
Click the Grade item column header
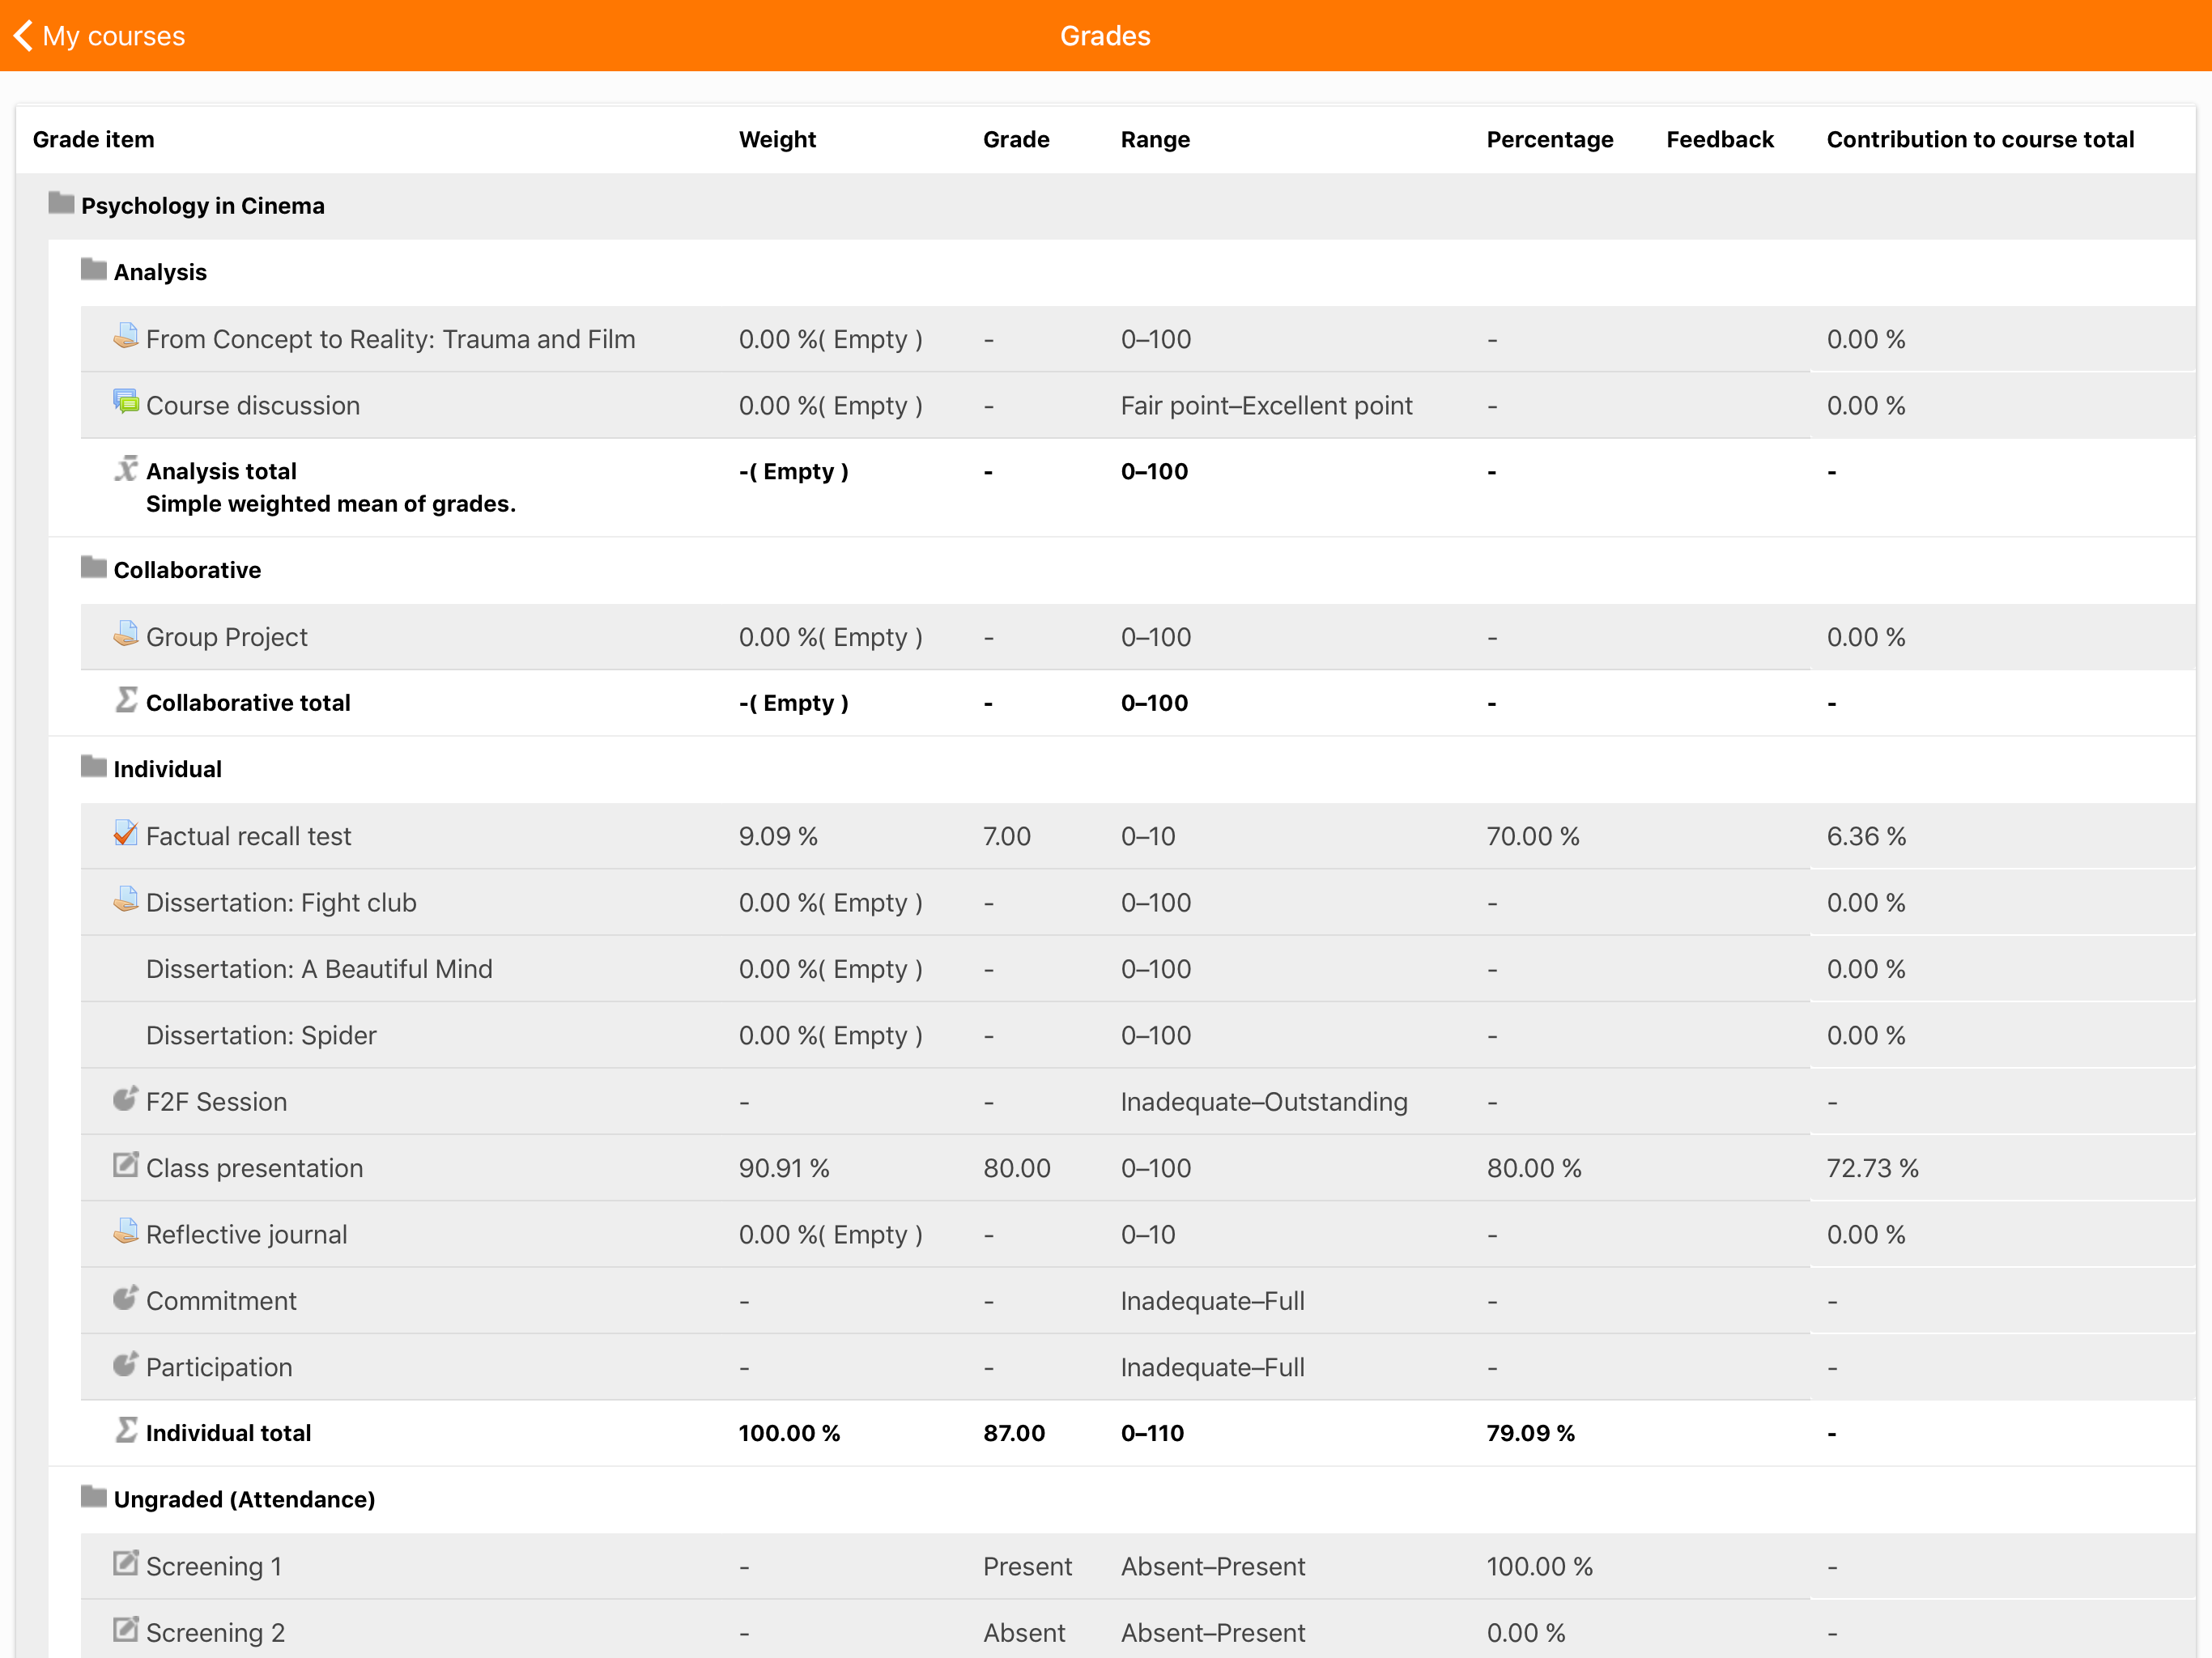coord(94,139)
